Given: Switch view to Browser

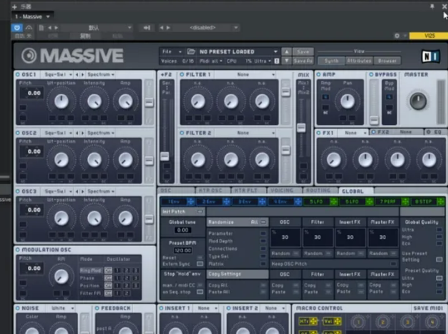Looking at the screenshot, I should click(387, 61).
